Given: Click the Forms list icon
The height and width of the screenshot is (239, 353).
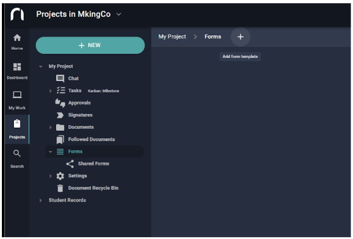Looking at the screenshot, I should tap(60, 152).
